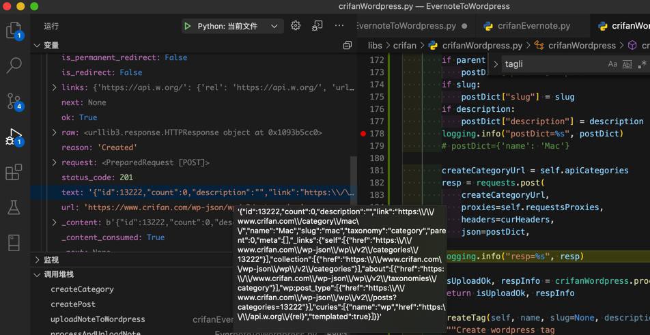Expand the raw variable
This screenshot has width=650, height=335.
54,132
